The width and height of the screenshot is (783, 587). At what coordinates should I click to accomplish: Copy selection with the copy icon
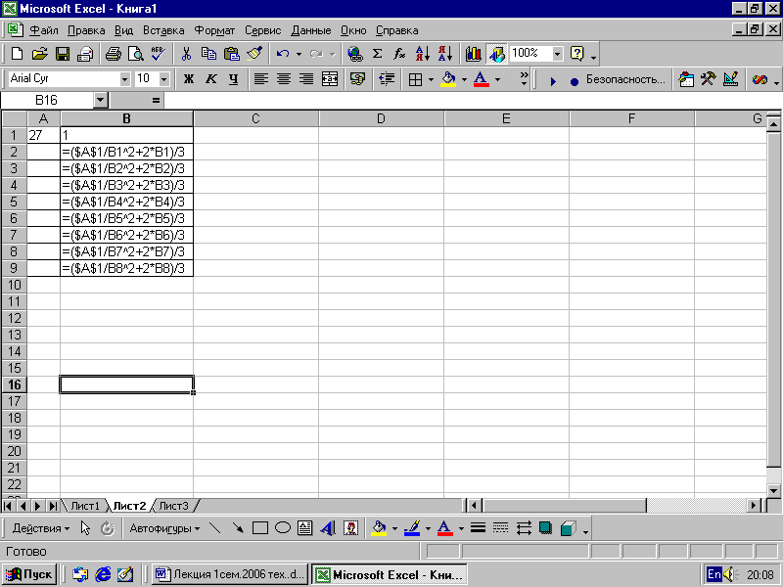208,54
